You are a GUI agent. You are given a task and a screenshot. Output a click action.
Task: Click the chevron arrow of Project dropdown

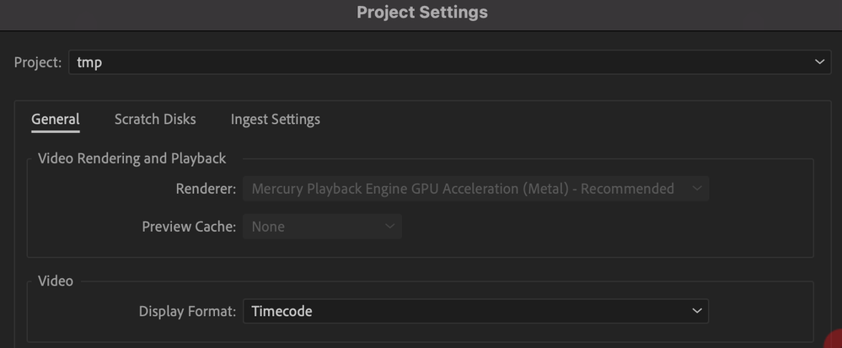[x=819, y=62]
